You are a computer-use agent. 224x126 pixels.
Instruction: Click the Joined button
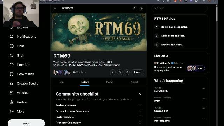[138, 72]
